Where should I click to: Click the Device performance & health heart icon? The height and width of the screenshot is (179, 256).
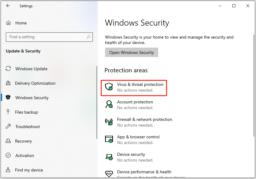coord(109,174)
